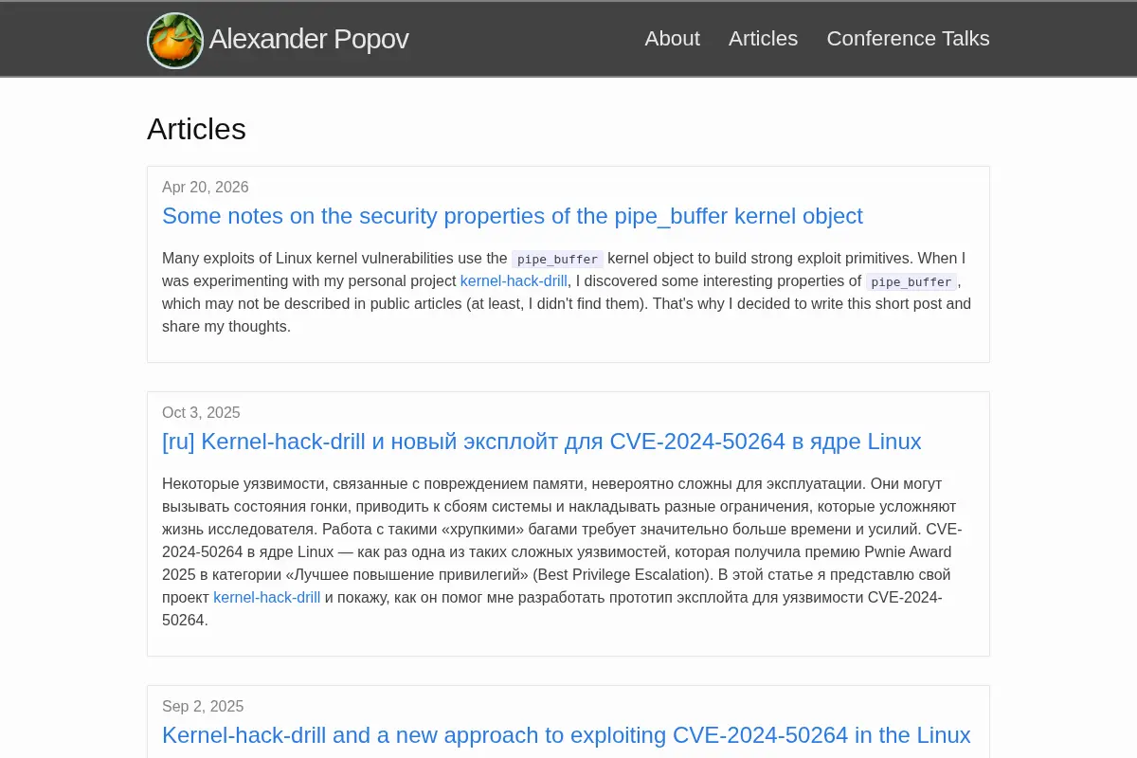
Task: Click first pipe_buffer code tag after 'use the'
Action: (x=558, y=259)
